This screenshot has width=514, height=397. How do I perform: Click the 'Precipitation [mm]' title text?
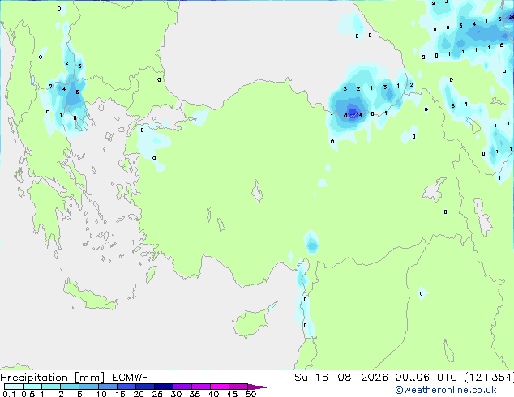click(x=52, y=378)
